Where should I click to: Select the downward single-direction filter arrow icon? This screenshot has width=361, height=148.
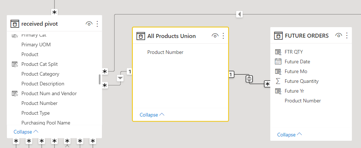coord(120,78)
